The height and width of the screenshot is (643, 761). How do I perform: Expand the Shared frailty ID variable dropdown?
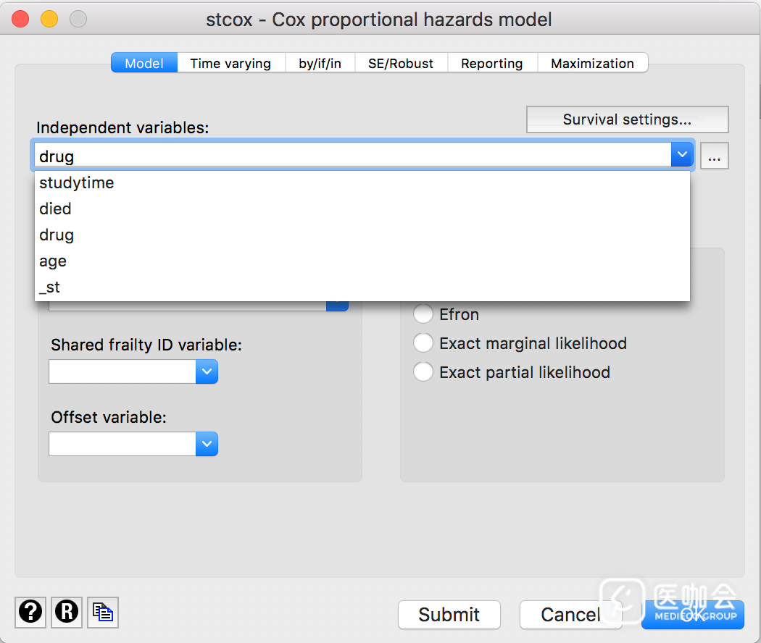click(207, 372)
